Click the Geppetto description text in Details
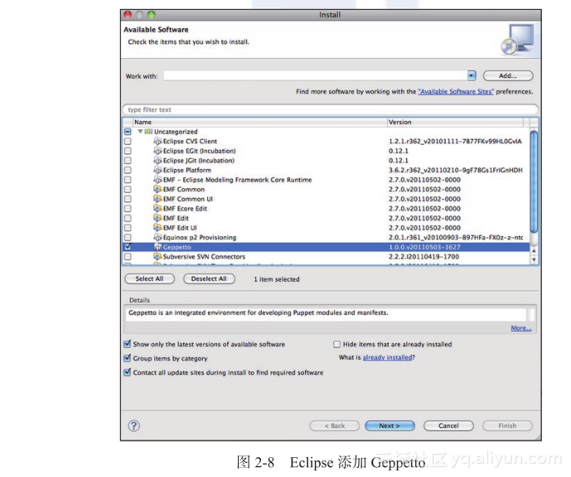Screen dimensions: 571x477 [259, 313]
